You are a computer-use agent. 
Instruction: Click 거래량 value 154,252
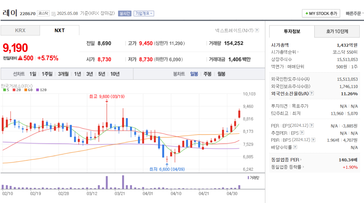234,43
